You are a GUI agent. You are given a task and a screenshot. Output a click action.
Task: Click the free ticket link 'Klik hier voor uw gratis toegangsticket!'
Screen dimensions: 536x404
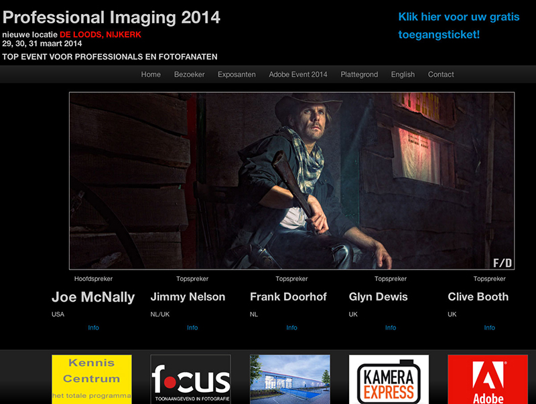point(459,25)
